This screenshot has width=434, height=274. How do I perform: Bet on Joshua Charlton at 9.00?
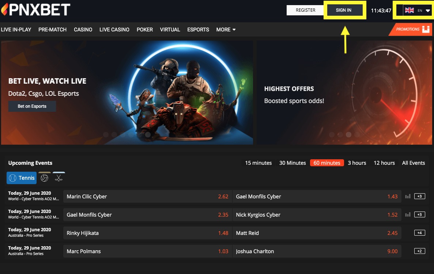pyautogui.click(x=317, y=251)
